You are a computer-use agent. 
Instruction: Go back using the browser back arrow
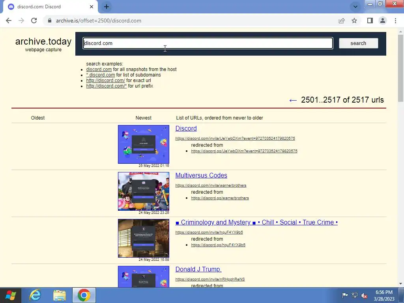(x=9, y=21)
